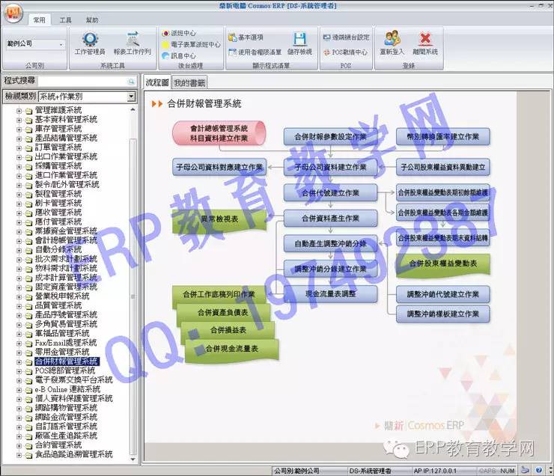Click the search magnifier in 程式搜尋 box

tap(131, 81)
